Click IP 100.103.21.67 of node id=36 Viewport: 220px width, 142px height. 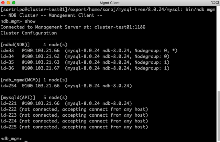(41, 68)
